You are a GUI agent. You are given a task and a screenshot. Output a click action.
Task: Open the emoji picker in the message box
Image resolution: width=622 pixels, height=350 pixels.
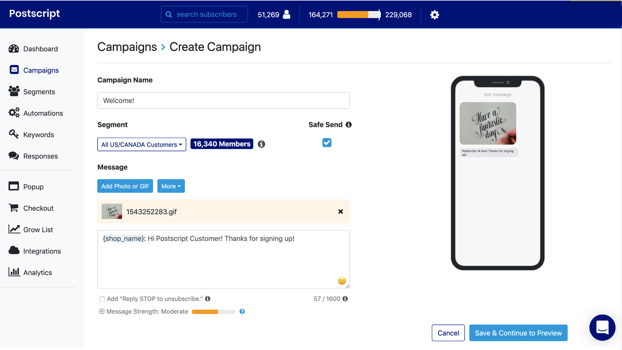point(342,281)
